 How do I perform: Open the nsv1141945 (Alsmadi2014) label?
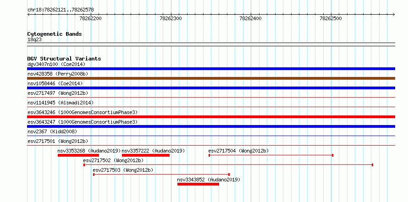point(61,103)
